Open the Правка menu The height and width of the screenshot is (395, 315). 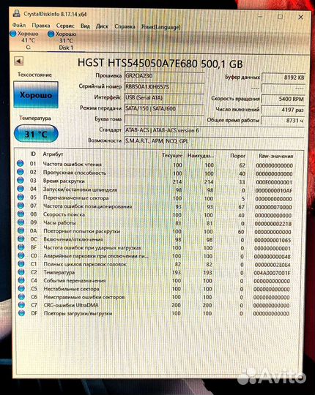click(41, 26)
